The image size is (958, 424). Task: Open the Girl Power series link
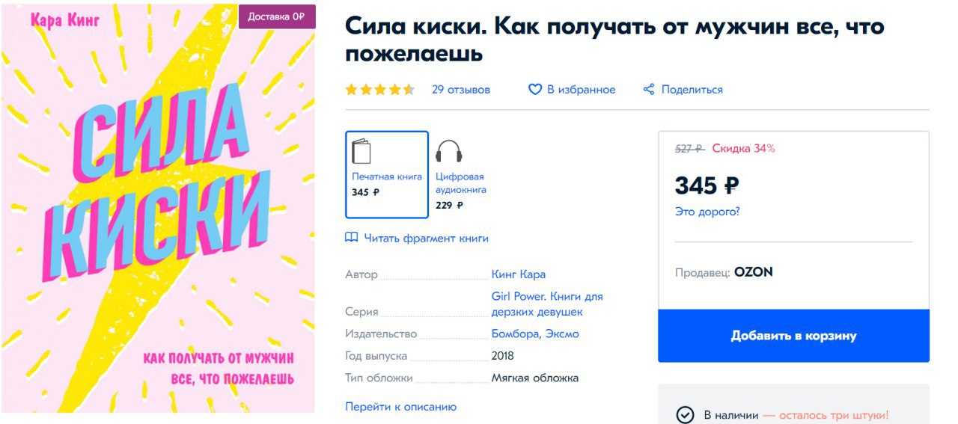point(547,304)
